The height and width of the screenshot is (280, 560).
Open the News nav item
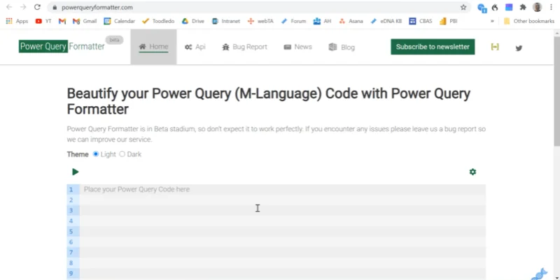tap(298, 47)
